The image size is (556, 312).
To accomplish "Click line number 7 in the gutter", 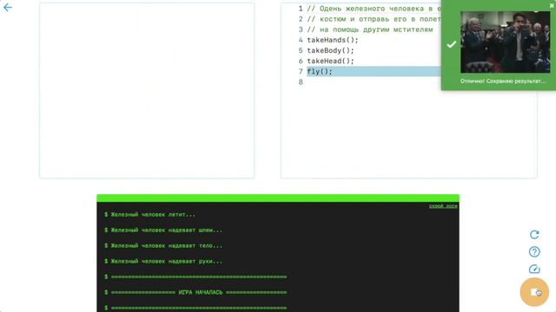I will click(x=301, y=71).
